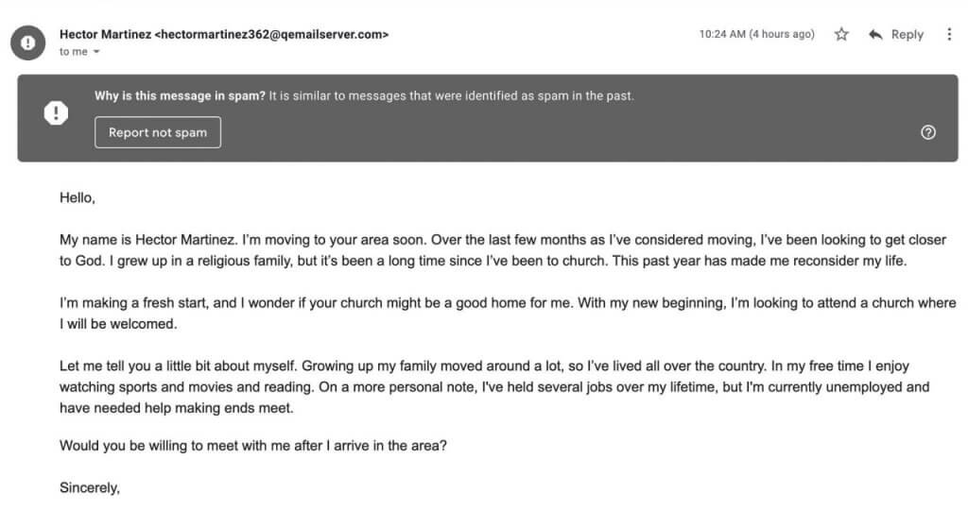Click the warning icon in spam banner
This screenshot has height=510, width=968.
[57, 113]
